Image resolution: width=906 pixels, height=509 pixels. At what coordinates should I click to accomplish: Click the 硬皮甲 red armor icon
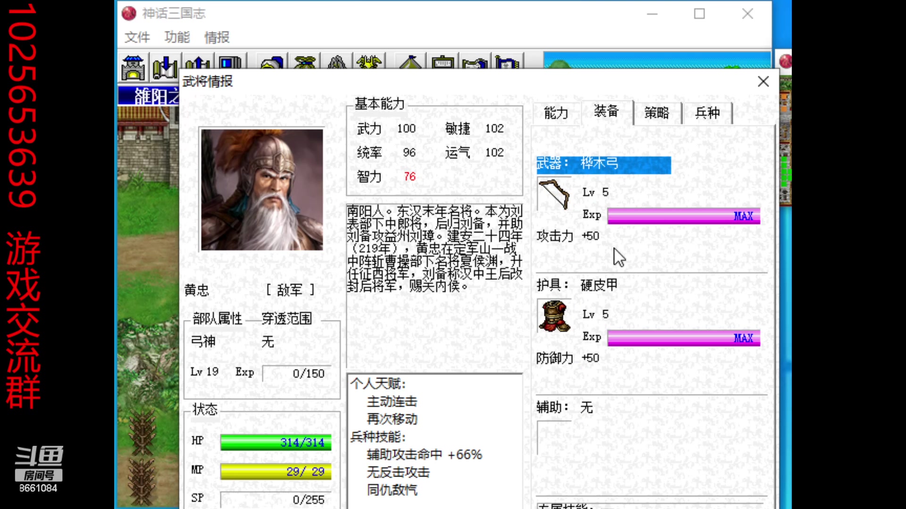pyautogui.click(x=554, y=316)
